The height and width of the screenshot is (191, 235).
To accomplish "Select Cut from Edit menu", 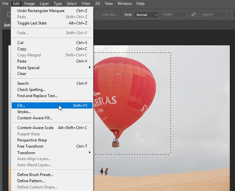I will point(52,43).
